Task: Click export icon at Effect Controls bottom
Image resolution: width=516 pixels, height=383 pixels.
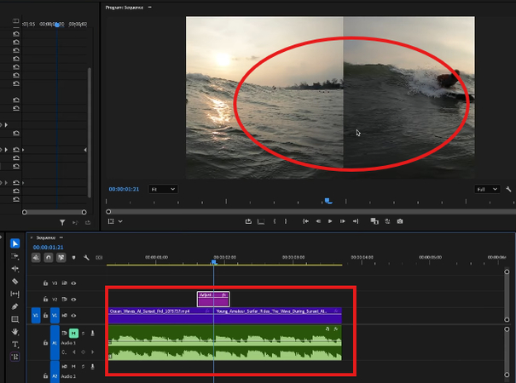Action: tap(88, 223)
